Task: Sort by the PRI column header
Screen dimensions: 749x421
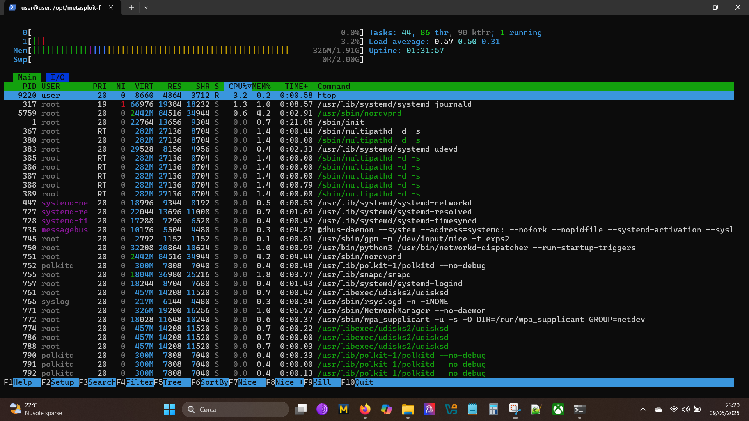Action: 99,86
